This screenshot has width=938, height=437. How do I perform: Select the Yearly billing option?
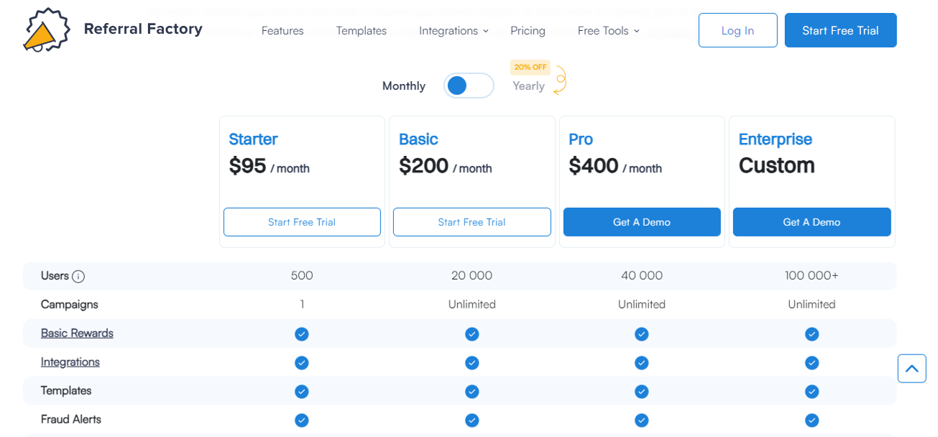point(528,86)
